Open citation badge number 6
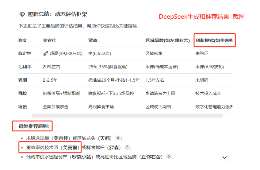Image resolution: width=260 pixels, height=170 pixels. (x=118, y=138)
